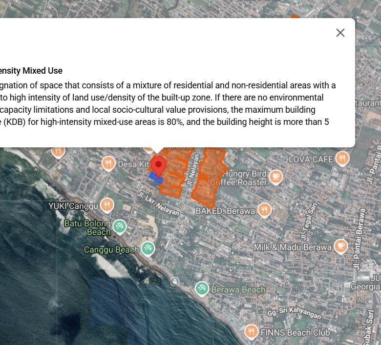Screen dimensions: 381x345
Task: Select the Desa Kitsune restaurant icon
Action: [108, 163]
